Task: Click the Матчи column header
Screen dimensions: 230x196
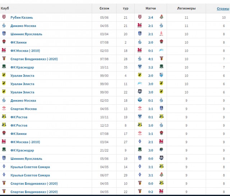Action: pos(151,8)
